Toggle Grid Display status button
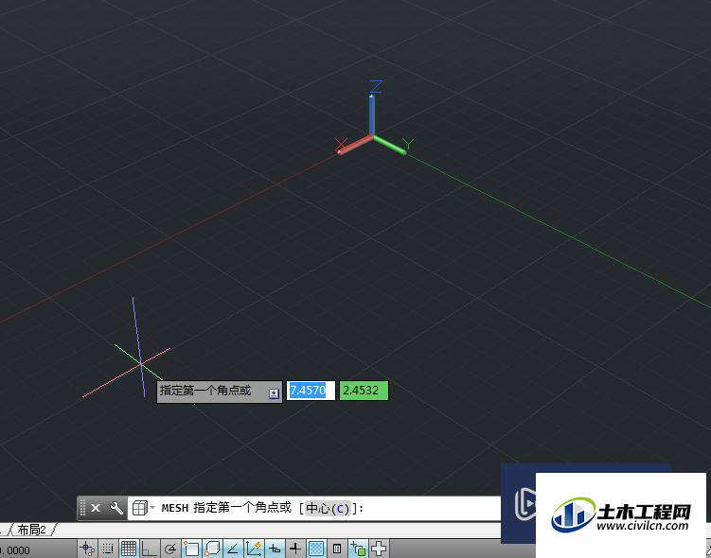 (x=129, y=549)
